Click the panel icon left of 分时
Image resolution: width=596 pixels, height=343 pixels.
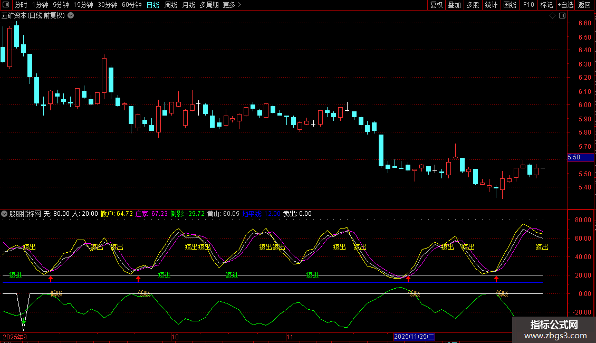click(6, 5)
